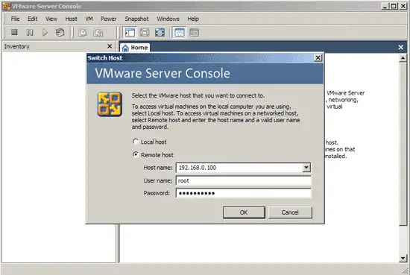
Task: Confirm with the OK button
Action: coord(244,212)
